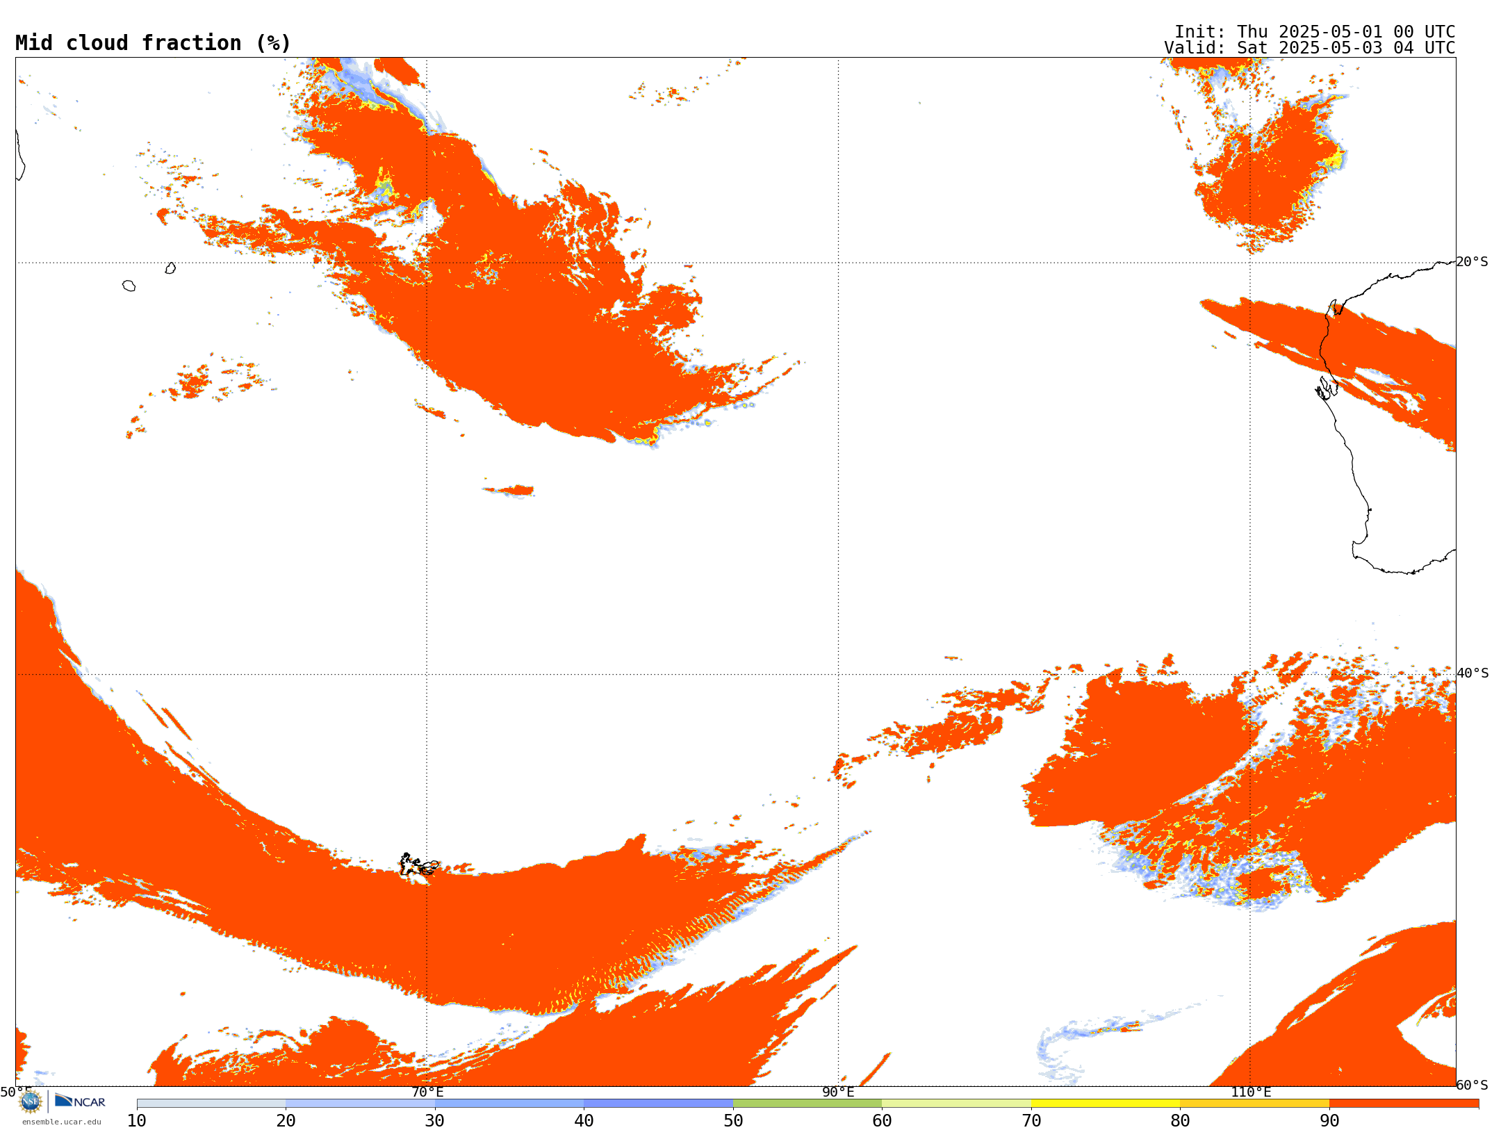Click the 20°S latitude label
Screen dimensions: 1501x1130
(x=1473, y=262)
